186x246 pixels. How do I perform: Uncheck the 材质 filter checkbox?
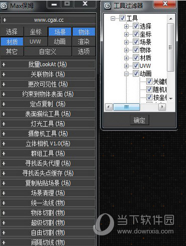point(136,58)
